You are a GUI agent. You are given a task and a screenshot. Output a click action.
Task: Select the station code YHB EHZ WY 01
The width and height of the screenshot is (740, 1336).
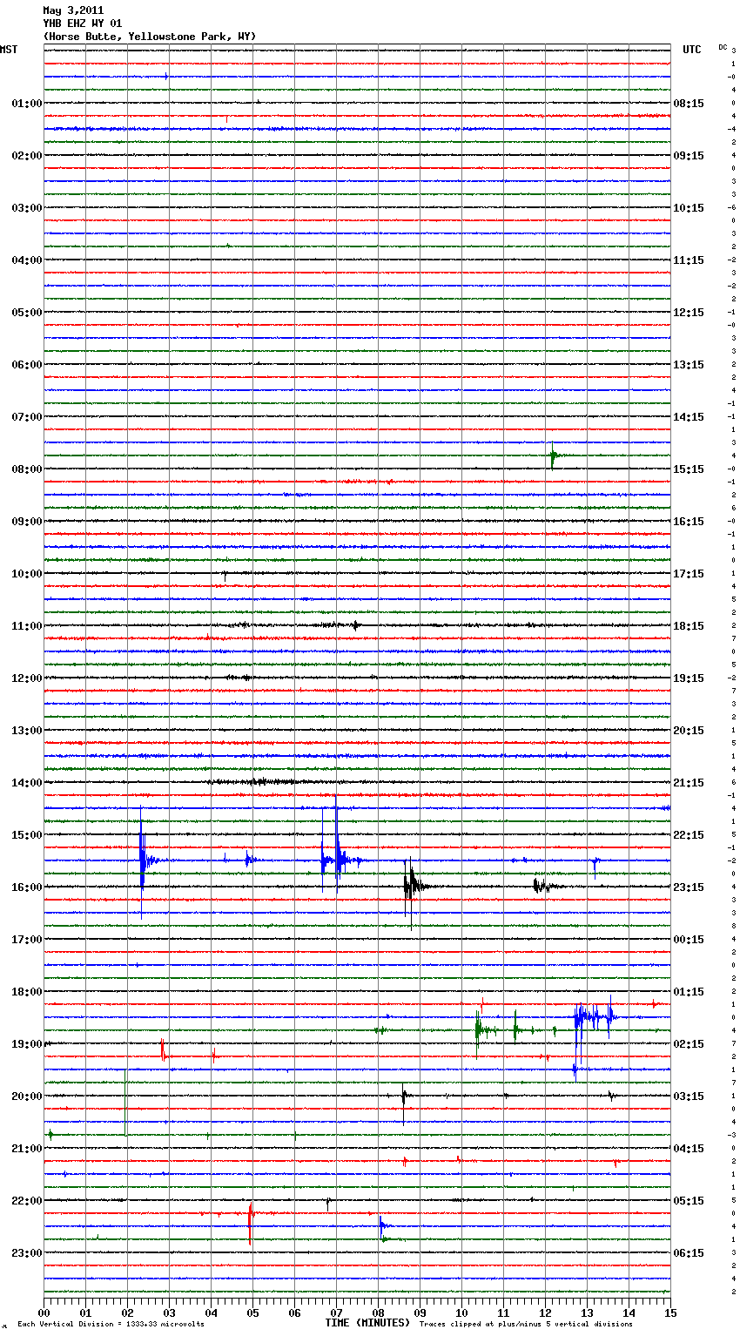click(x=83, y=24)
